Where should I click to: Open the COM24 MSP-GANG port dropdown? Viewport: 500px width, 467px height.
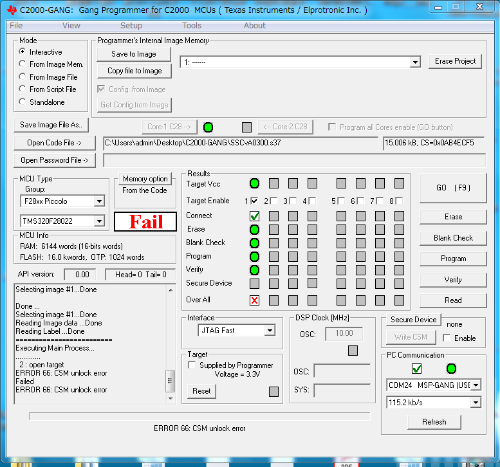[x=476, y=385]
